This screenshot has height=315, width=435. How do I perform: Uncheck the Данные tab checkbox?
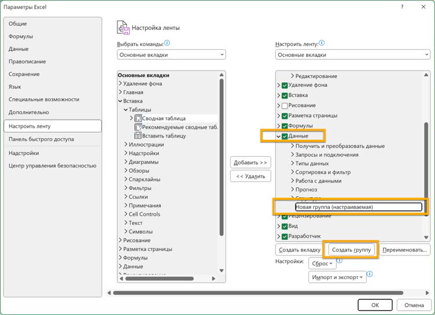coord(285,136)
